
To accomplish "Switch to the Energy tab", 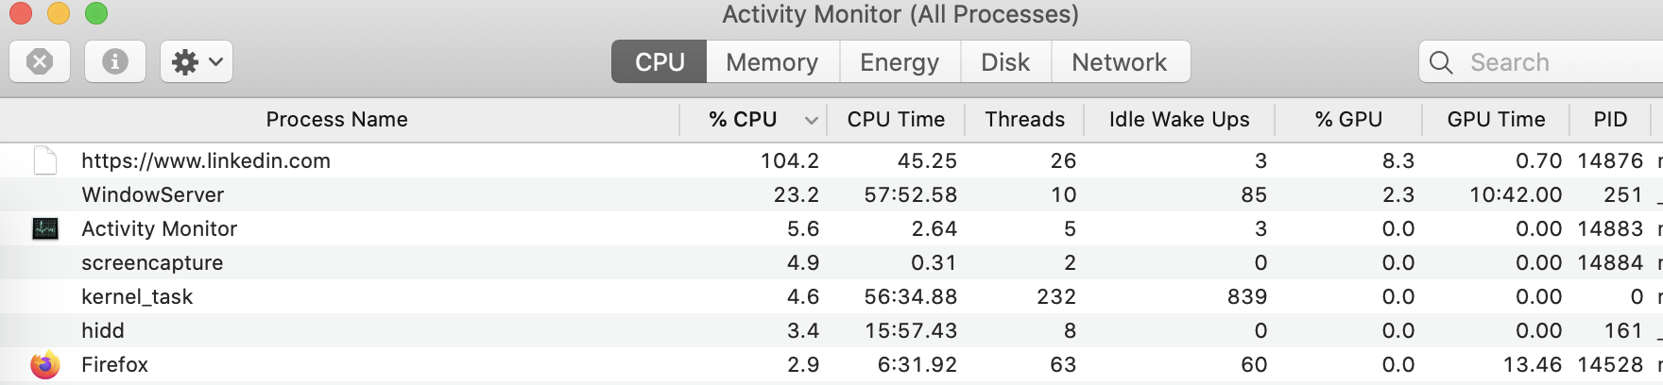I will click(900, 62).
